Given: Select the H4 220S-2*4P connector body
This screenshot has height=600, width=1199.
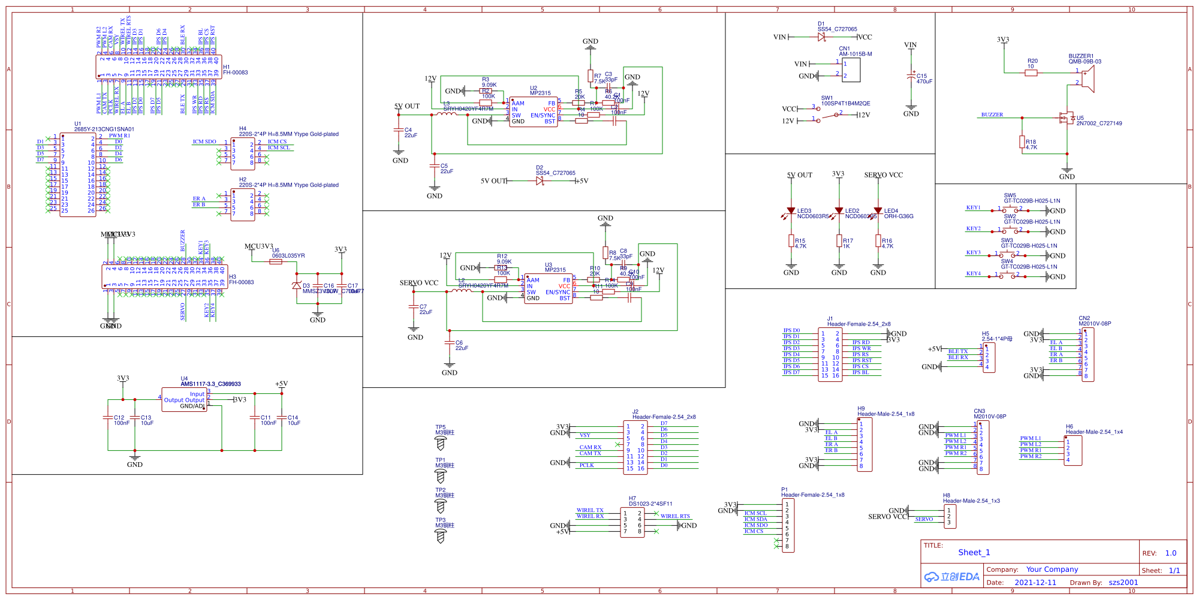Looking at the screenshot, I should pos(243,153).
